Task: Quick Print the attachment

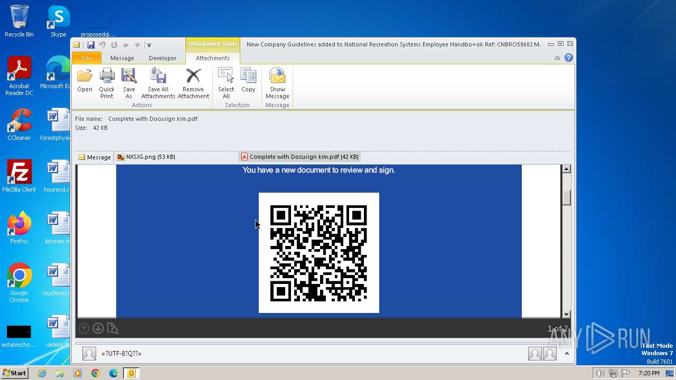Action: pyautogui.click(x=107, y=83)
